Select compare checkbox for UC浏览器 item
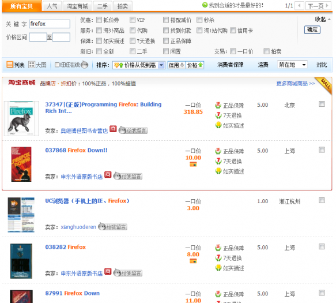 point(322,200)
